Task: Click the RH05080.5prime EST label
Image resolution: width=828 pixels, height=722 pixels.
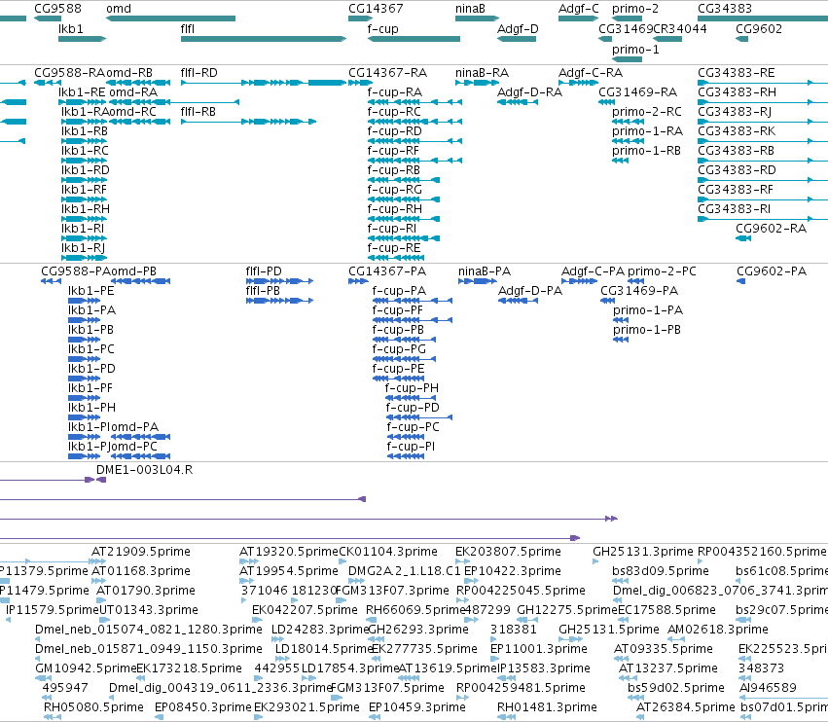Action: point(93,707)
